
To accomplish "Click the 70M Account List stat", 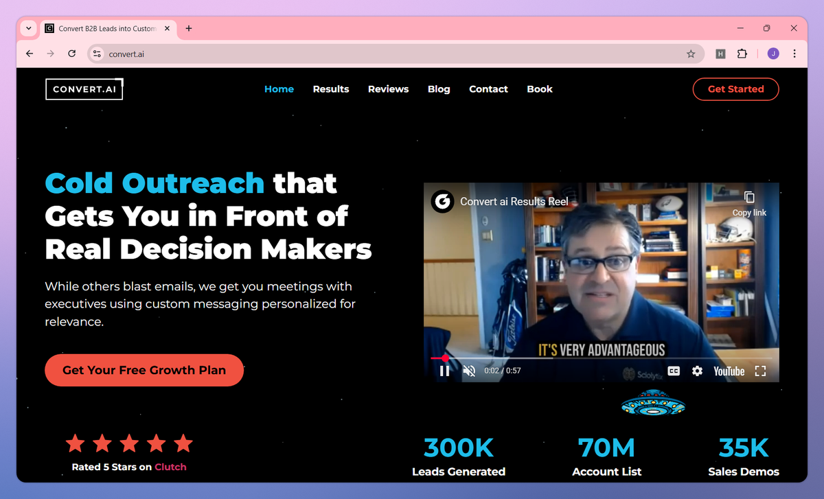I will click(607, 457).
